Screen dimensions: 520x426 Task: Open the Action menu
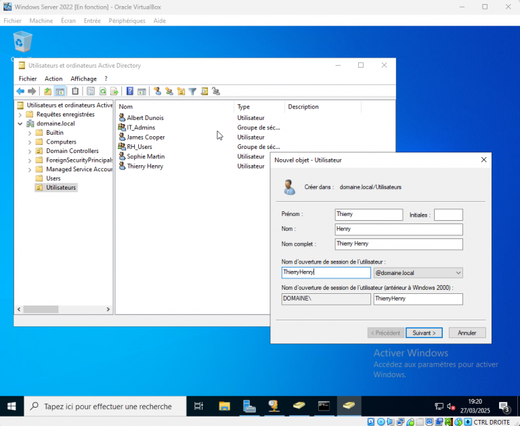coord(53,79)
